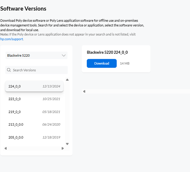Open the hp.com/support link
This screenshot has width=190, height=172.
point(12,39)
